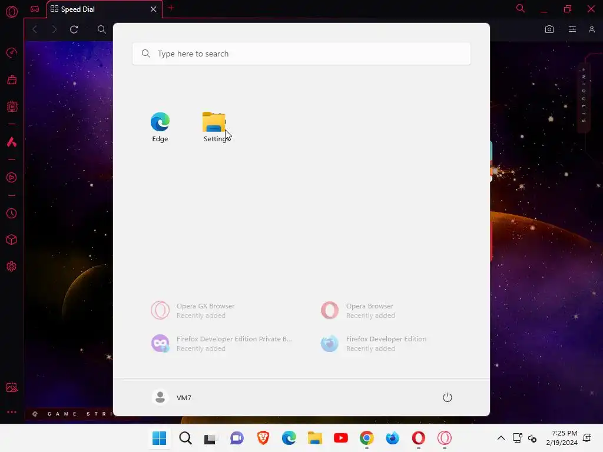The image size is (603, 452).
Task: Launch Opera Browser from recently added
Action: (x=358, y=311)
